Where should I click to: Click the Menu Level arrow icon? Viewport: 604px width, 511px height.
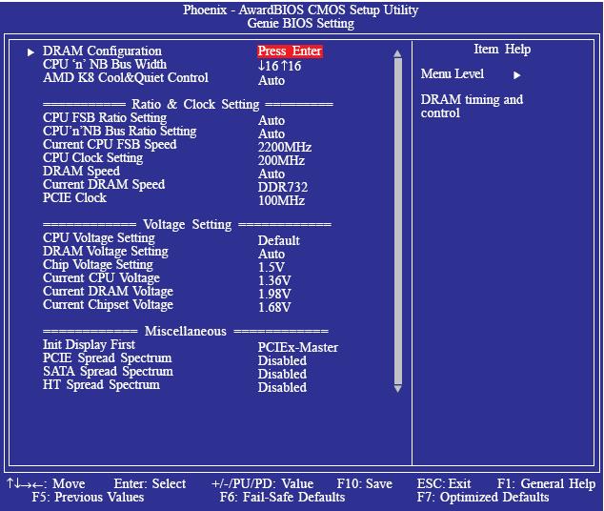[x=517, y=75]
